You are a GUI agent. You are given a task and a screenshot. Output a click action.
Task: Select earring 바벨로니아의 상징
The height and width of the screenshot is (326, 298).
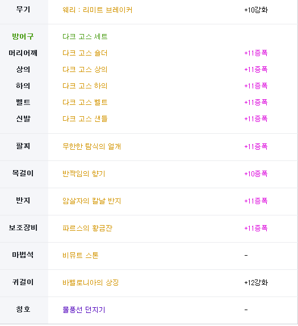(90, 282)
